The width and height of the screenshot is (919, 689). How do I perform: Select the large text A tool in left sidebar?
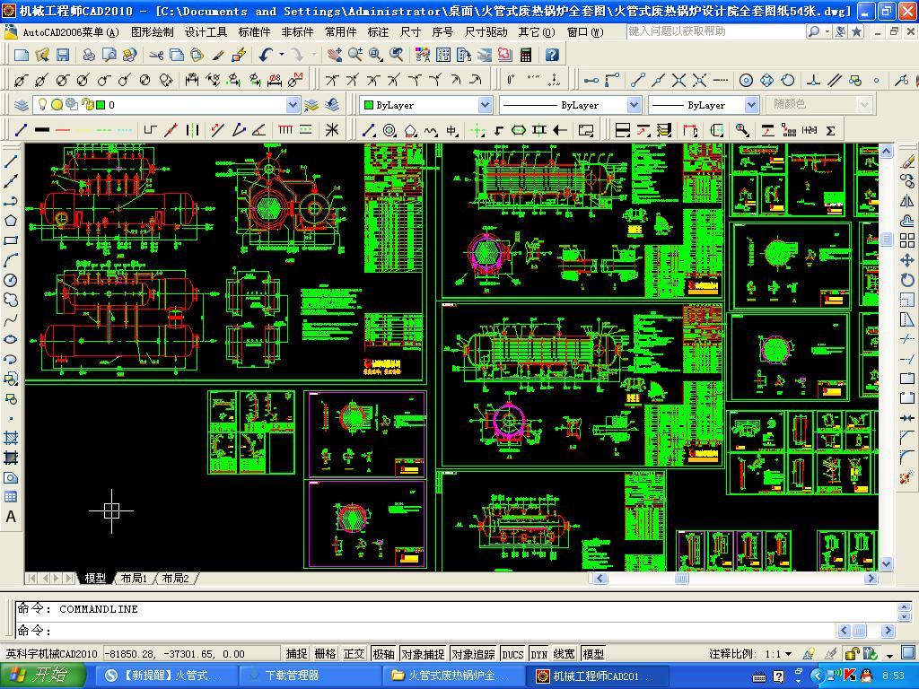click(11, 517)
